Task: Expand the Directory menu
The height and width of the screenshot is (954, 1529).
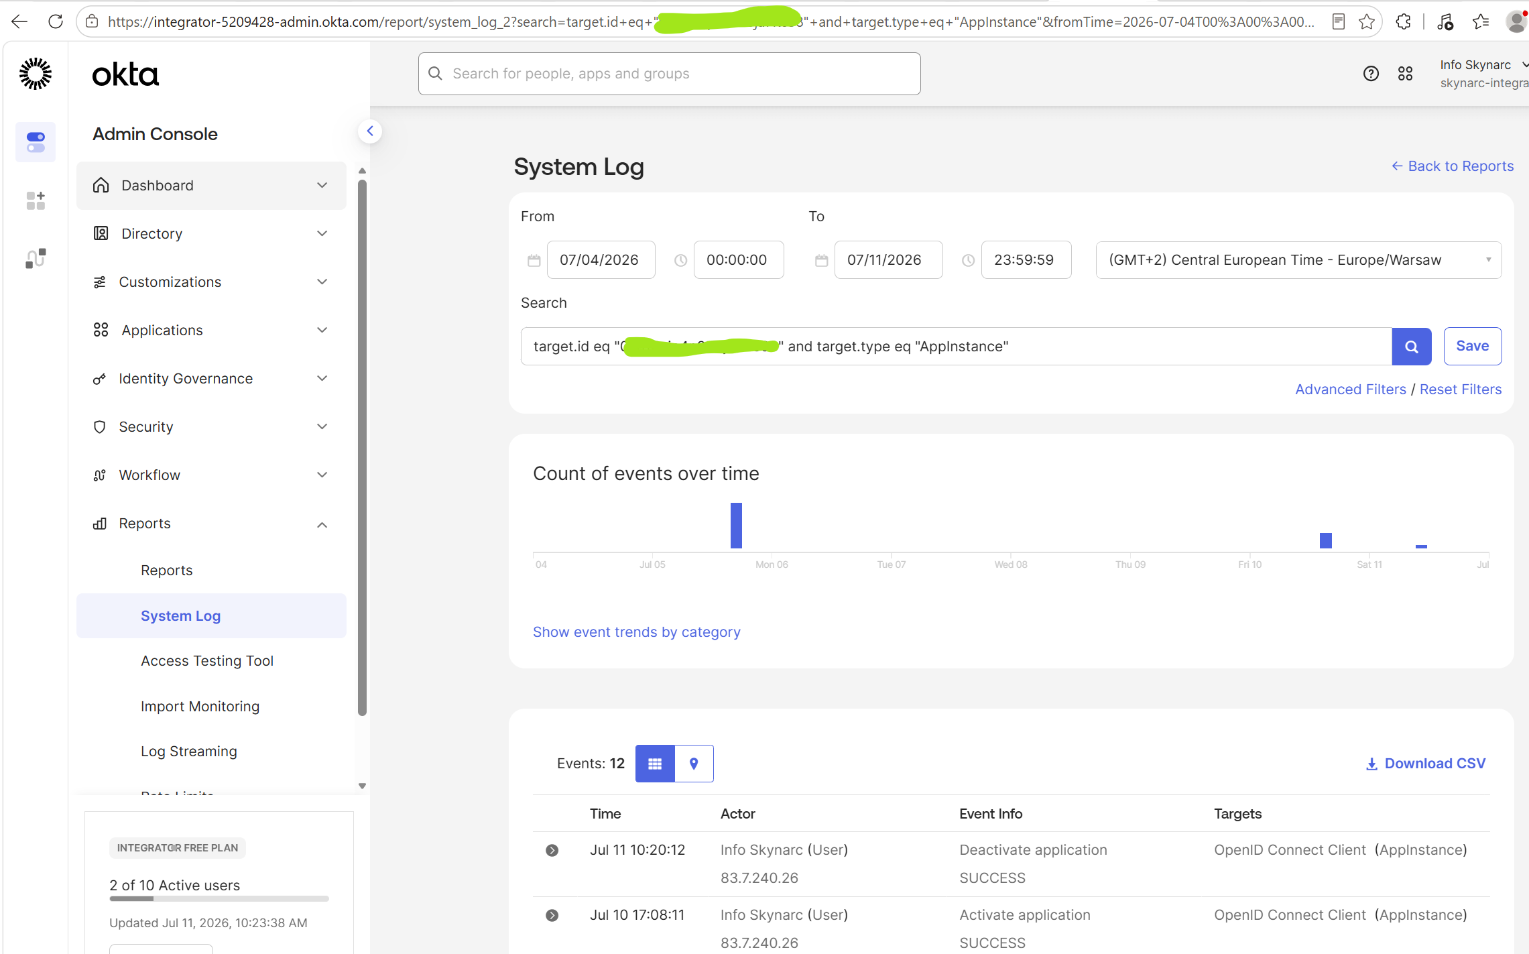Action: [211, 234]
